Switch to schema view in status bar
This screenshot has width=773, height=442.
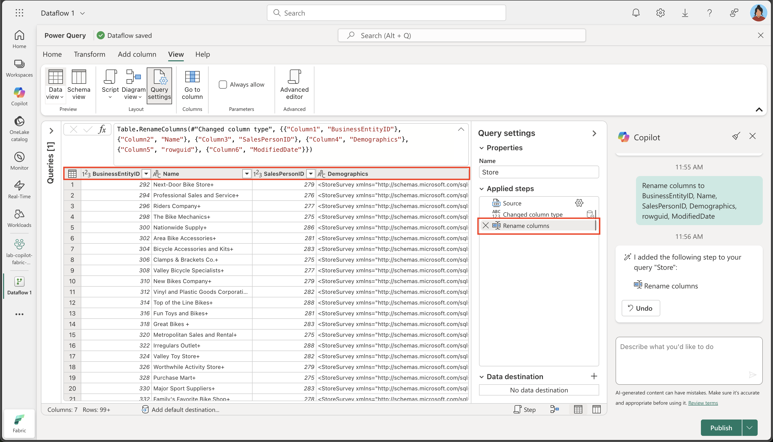[597, 410]
